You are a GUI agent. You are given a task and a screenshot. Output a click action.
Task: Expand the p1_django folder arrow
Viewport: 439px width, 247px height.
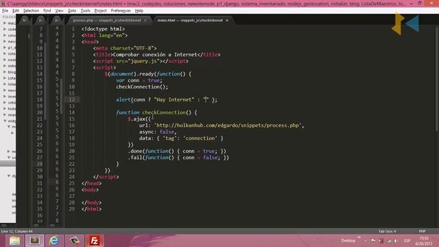pos(5,47)
